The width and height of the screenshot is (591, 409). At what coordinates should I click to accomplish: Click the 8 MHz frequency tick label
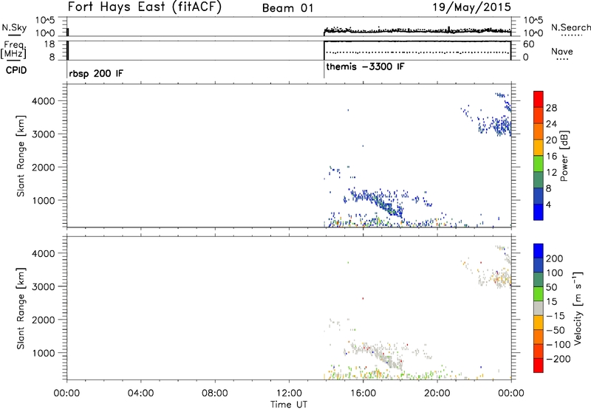click(x=52, y=58)
